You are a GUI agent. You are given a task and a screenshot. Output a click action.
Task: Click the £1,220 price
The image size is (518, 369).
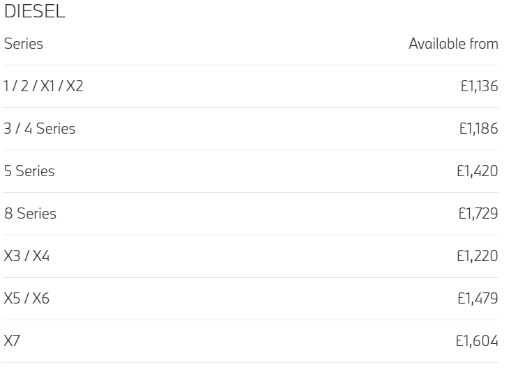click(x=478, y=256)
